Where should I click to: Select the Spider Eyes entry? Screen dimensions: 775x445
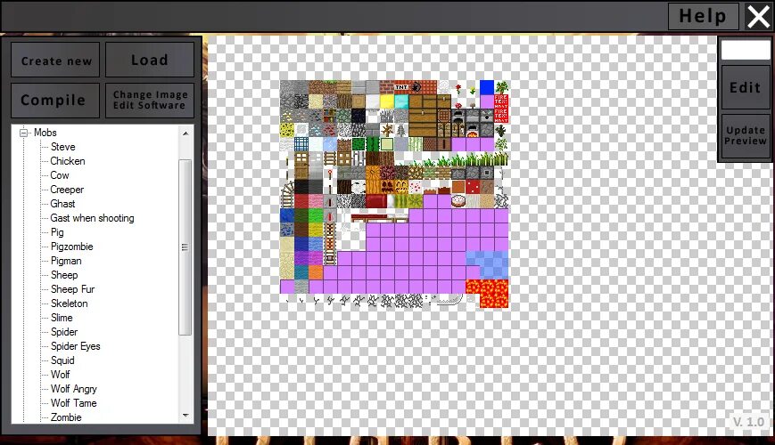[76, 346]
